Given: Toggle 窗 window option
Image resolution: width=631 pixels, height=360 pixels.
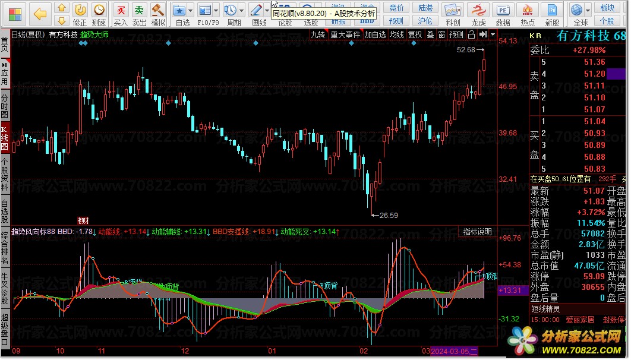Looking at the screenshot, I should click(x=441, y=35).
